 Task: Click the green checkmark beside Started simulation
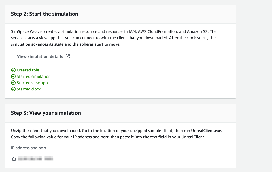coord(13,76)
